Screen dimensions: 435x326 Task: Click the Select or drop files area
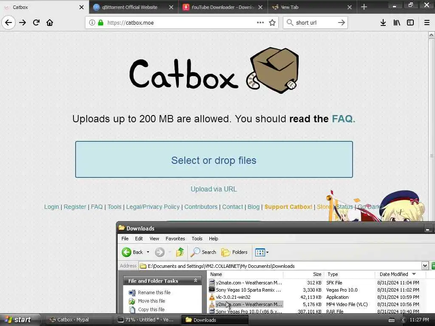[214, 160]
